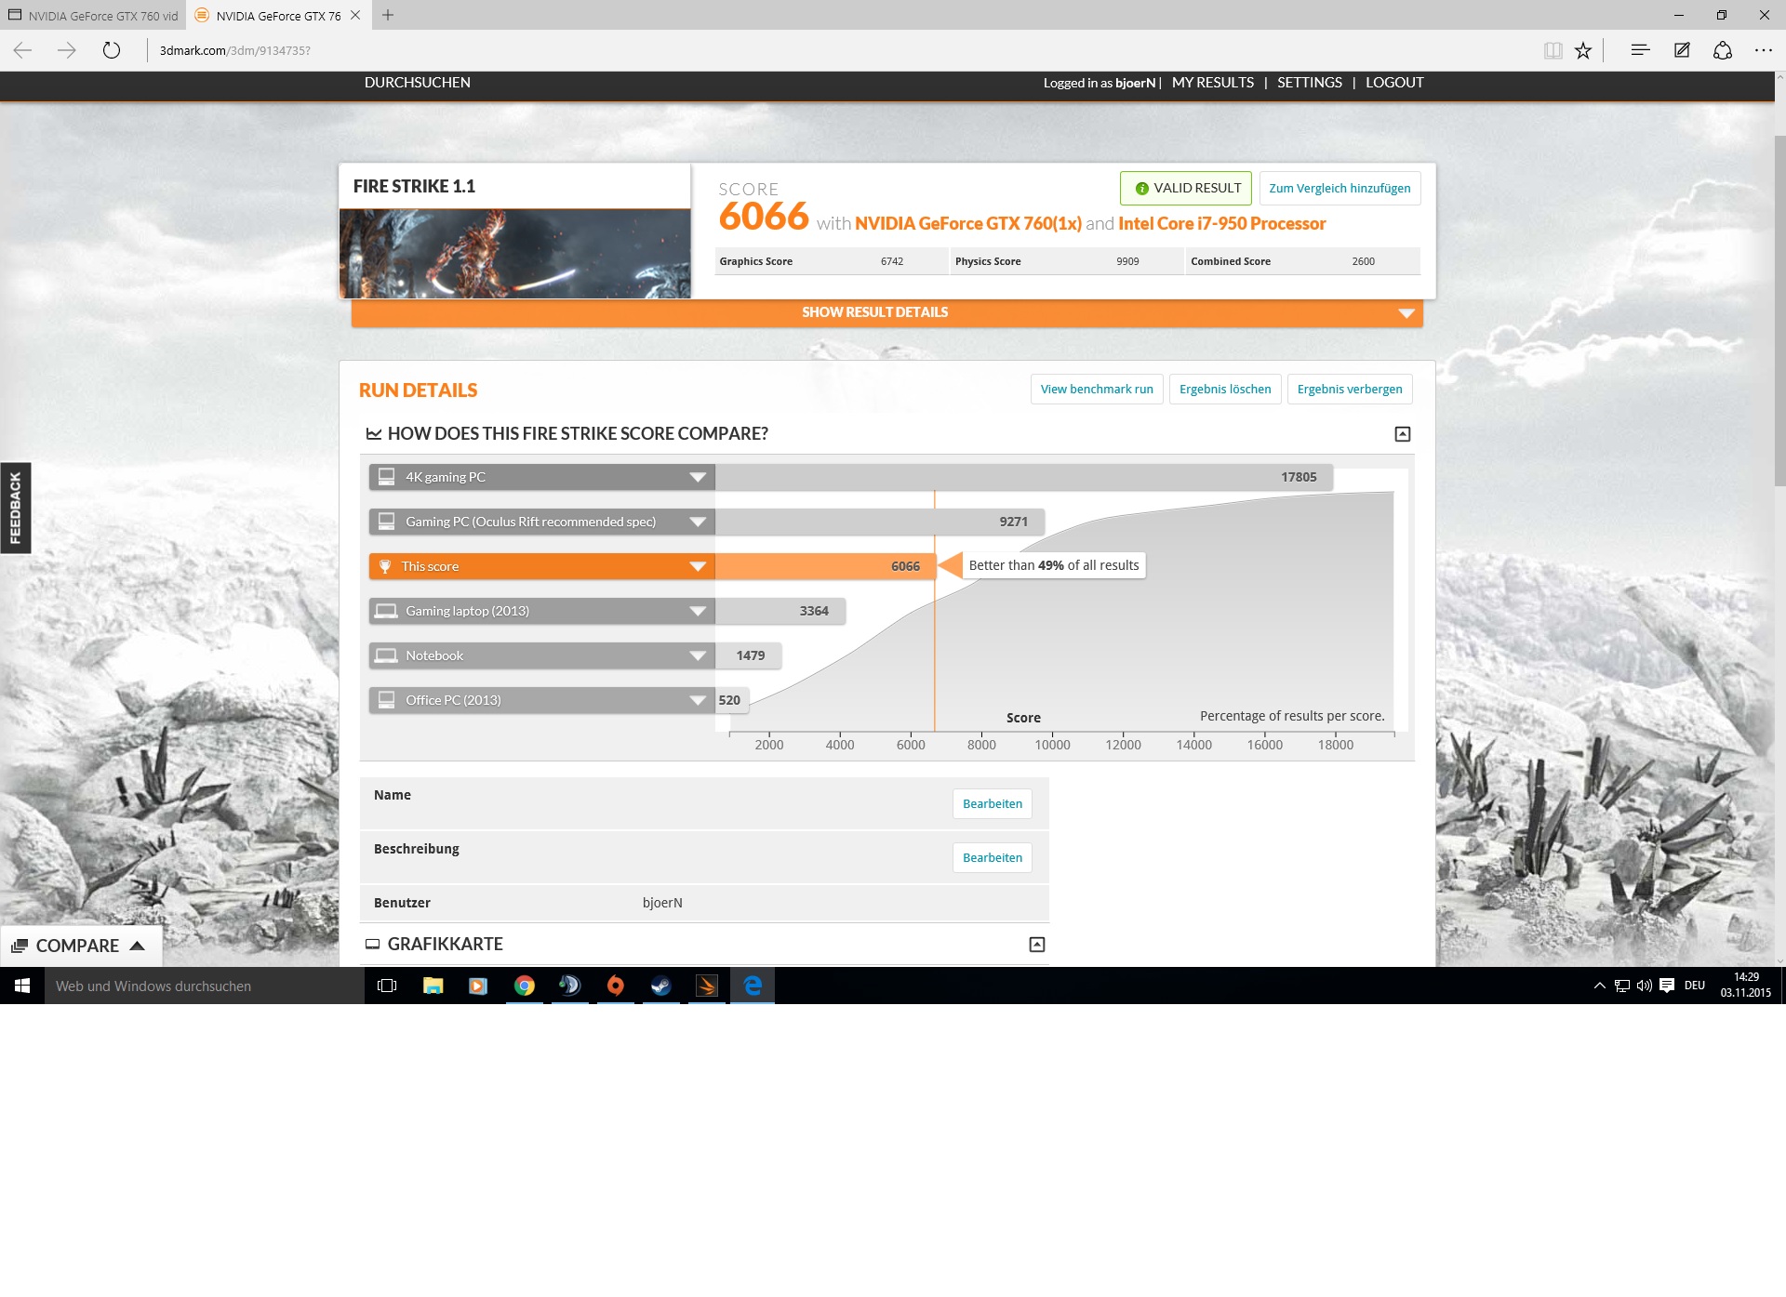Image resolution: width=1786 pixels, height=1297 pixels.
Task: Open the reading view book icon
Action: (1553, 50)
